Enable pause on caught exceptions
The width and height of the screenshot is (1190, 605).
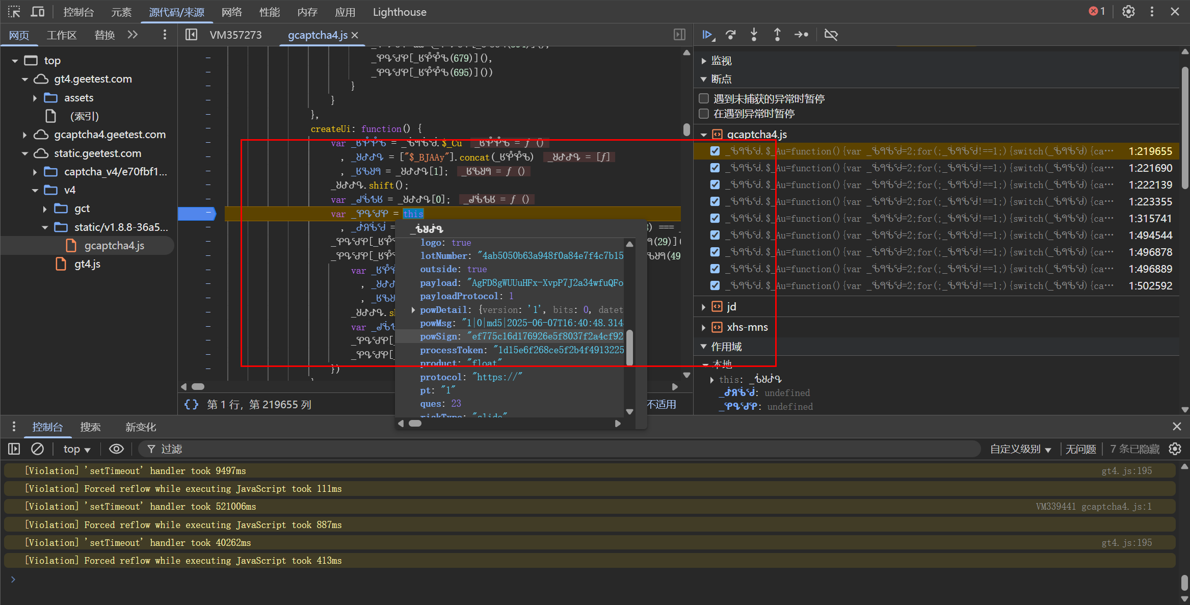click(704, 113)
